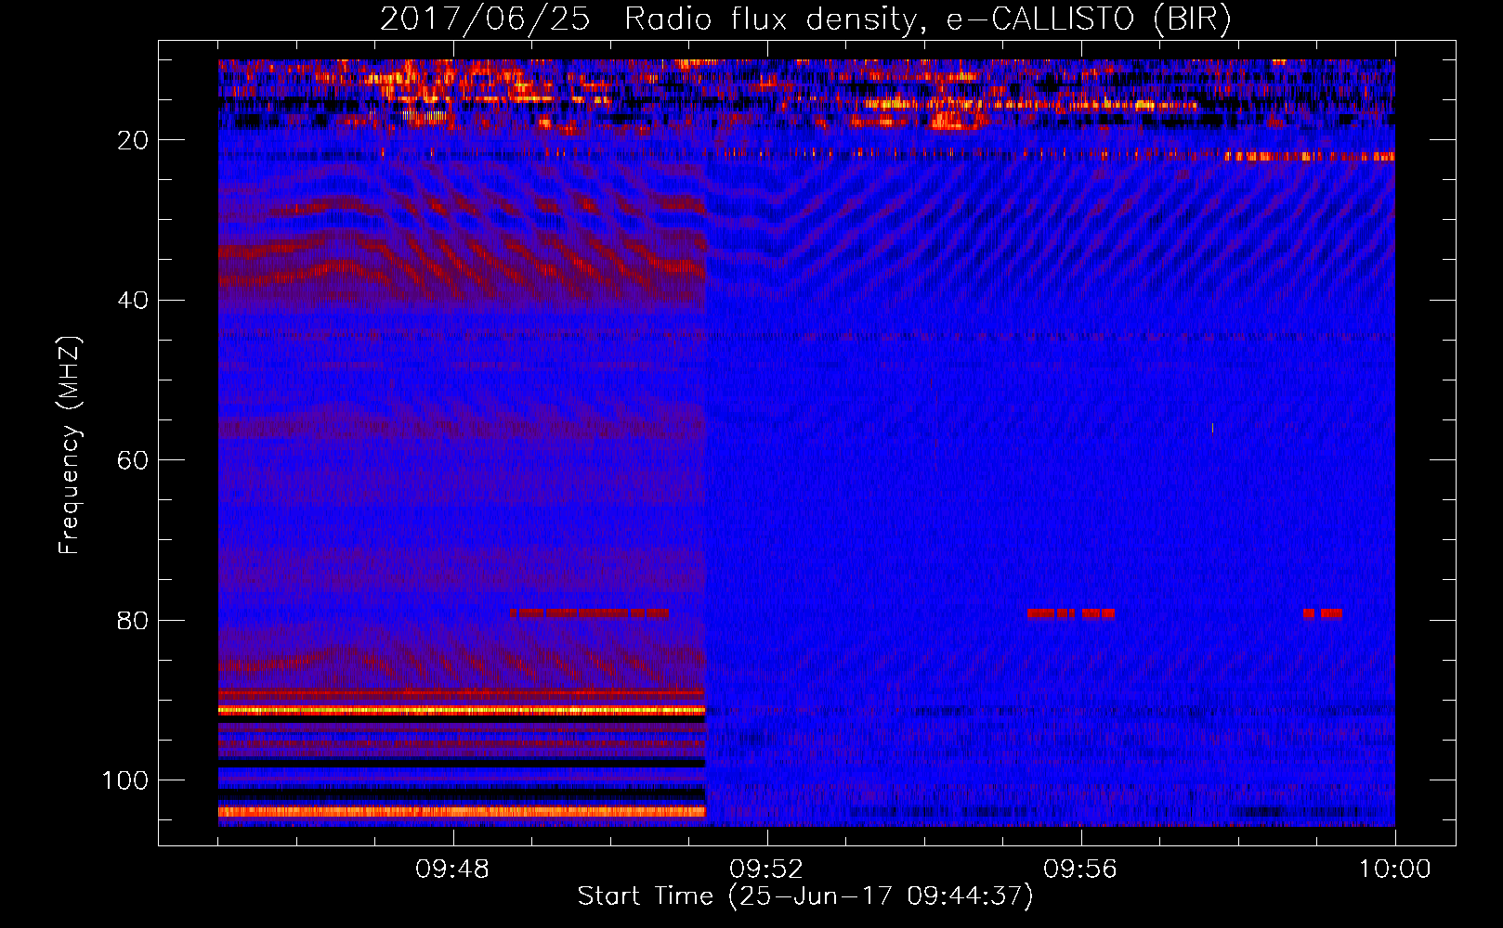The image size is (1503, 928).
Task: Click the 09:56 time tick label
Action: click(x=1080, y=870)
